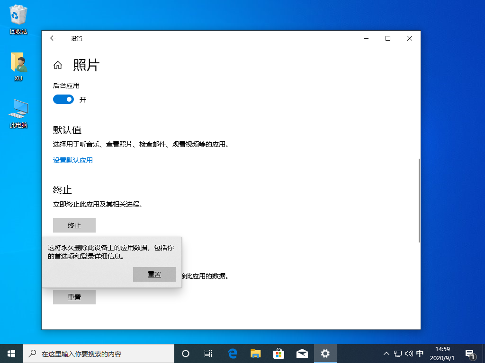The width and height of the screenshot is (485, 363).
Task: Click the volume speaker tray icon
Action: tap(409, 353)
